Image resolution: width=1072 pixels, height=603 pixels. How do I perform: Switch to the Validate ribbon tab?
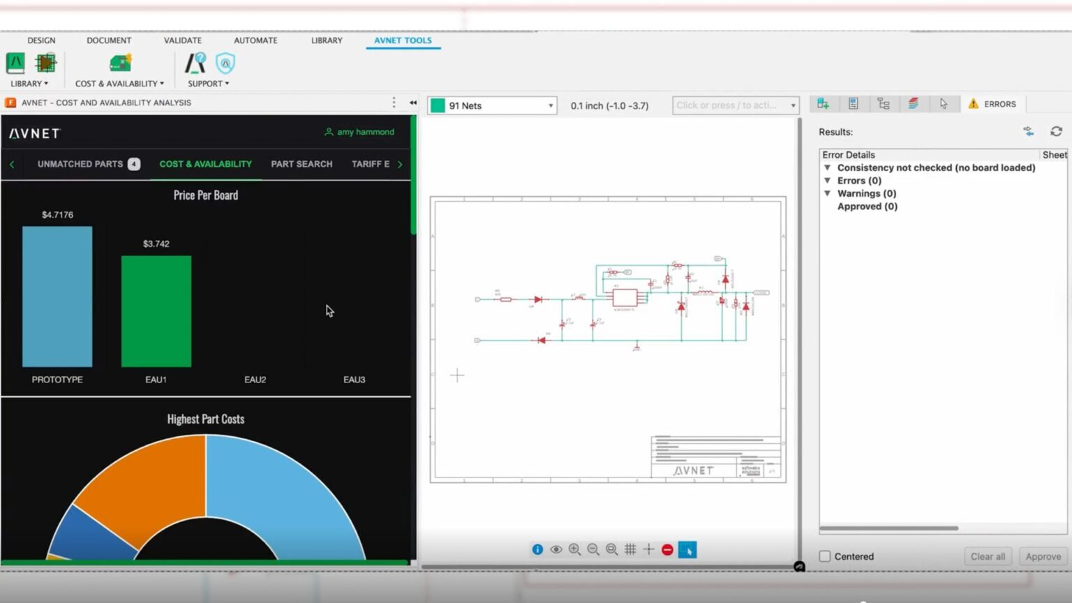183,40
